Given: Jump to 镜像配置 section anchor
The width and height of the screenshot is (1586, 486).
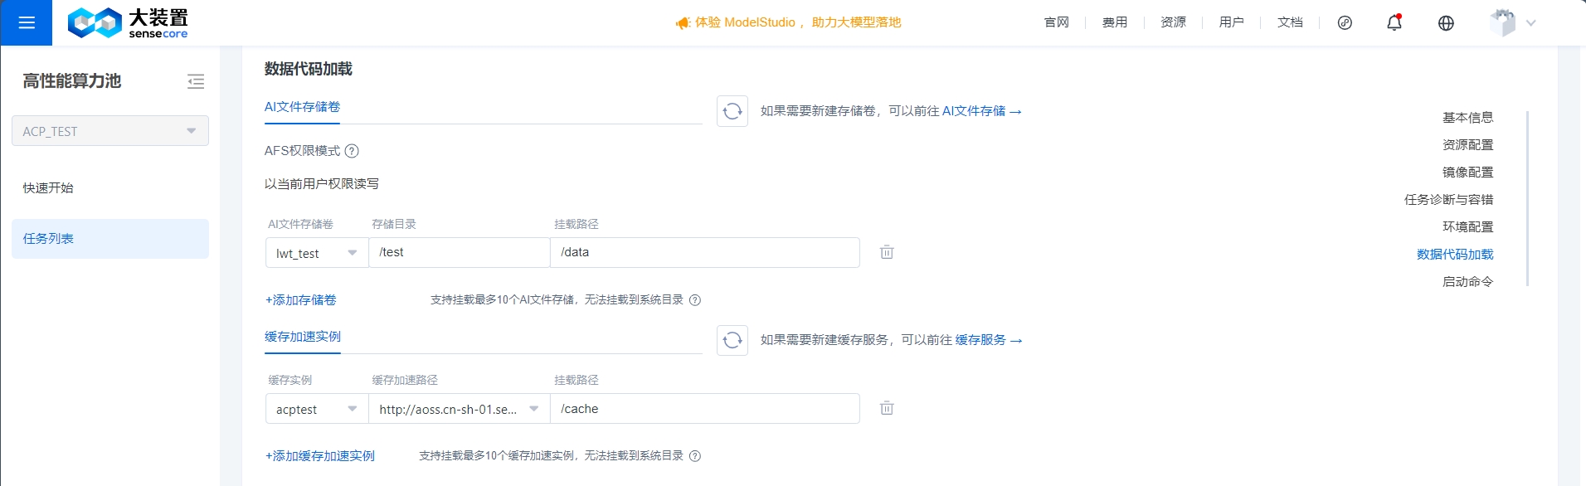Looking at the screenshot, I should pos(1467,173).
